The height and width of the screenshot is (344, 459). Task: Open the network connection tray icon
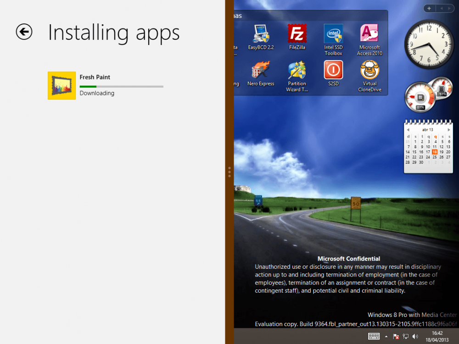(x=406, y=336)
